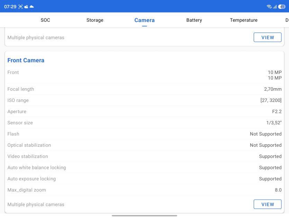Select the Sensor size label
This screenshot has width=289, height=218.
coord(20,123)
